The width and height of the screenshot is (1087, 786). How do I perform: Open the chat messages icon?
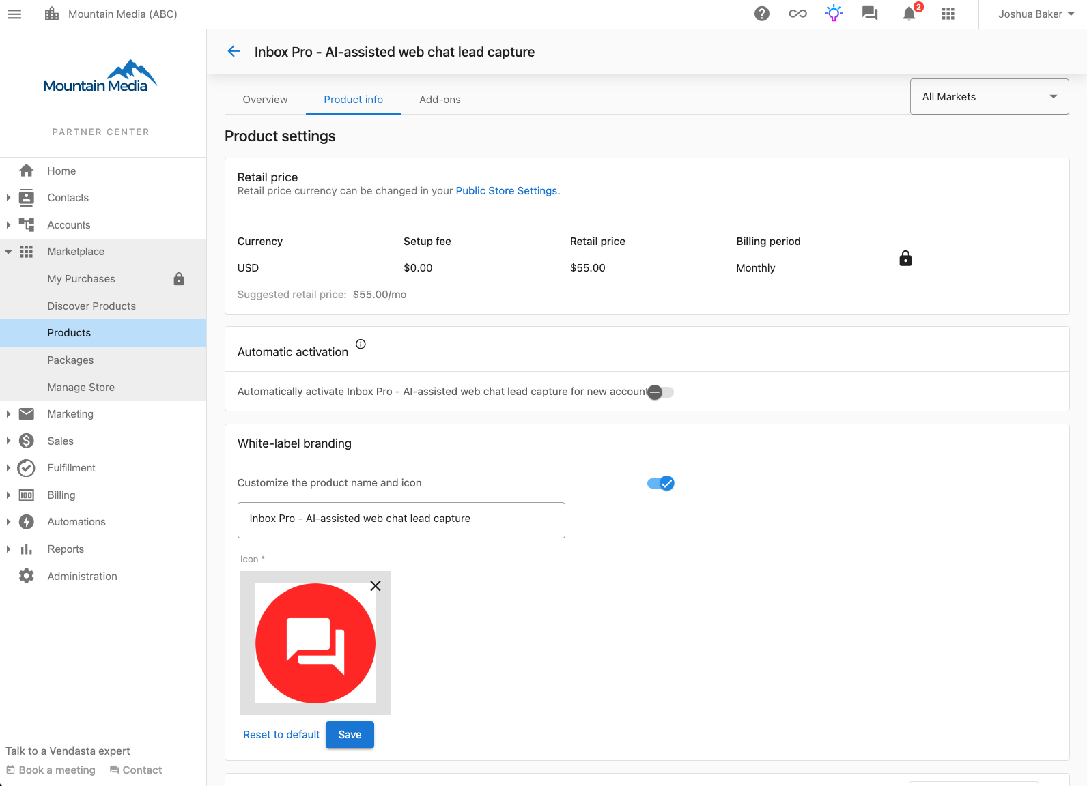click(x=870, y=14)
